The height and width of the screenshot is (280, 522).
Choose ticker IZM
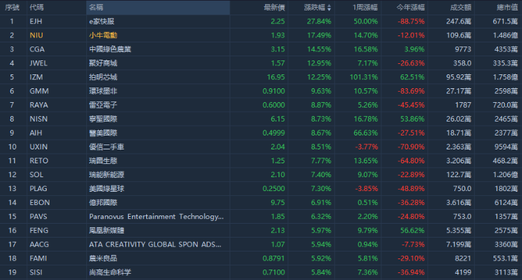[x=36, y=77]
